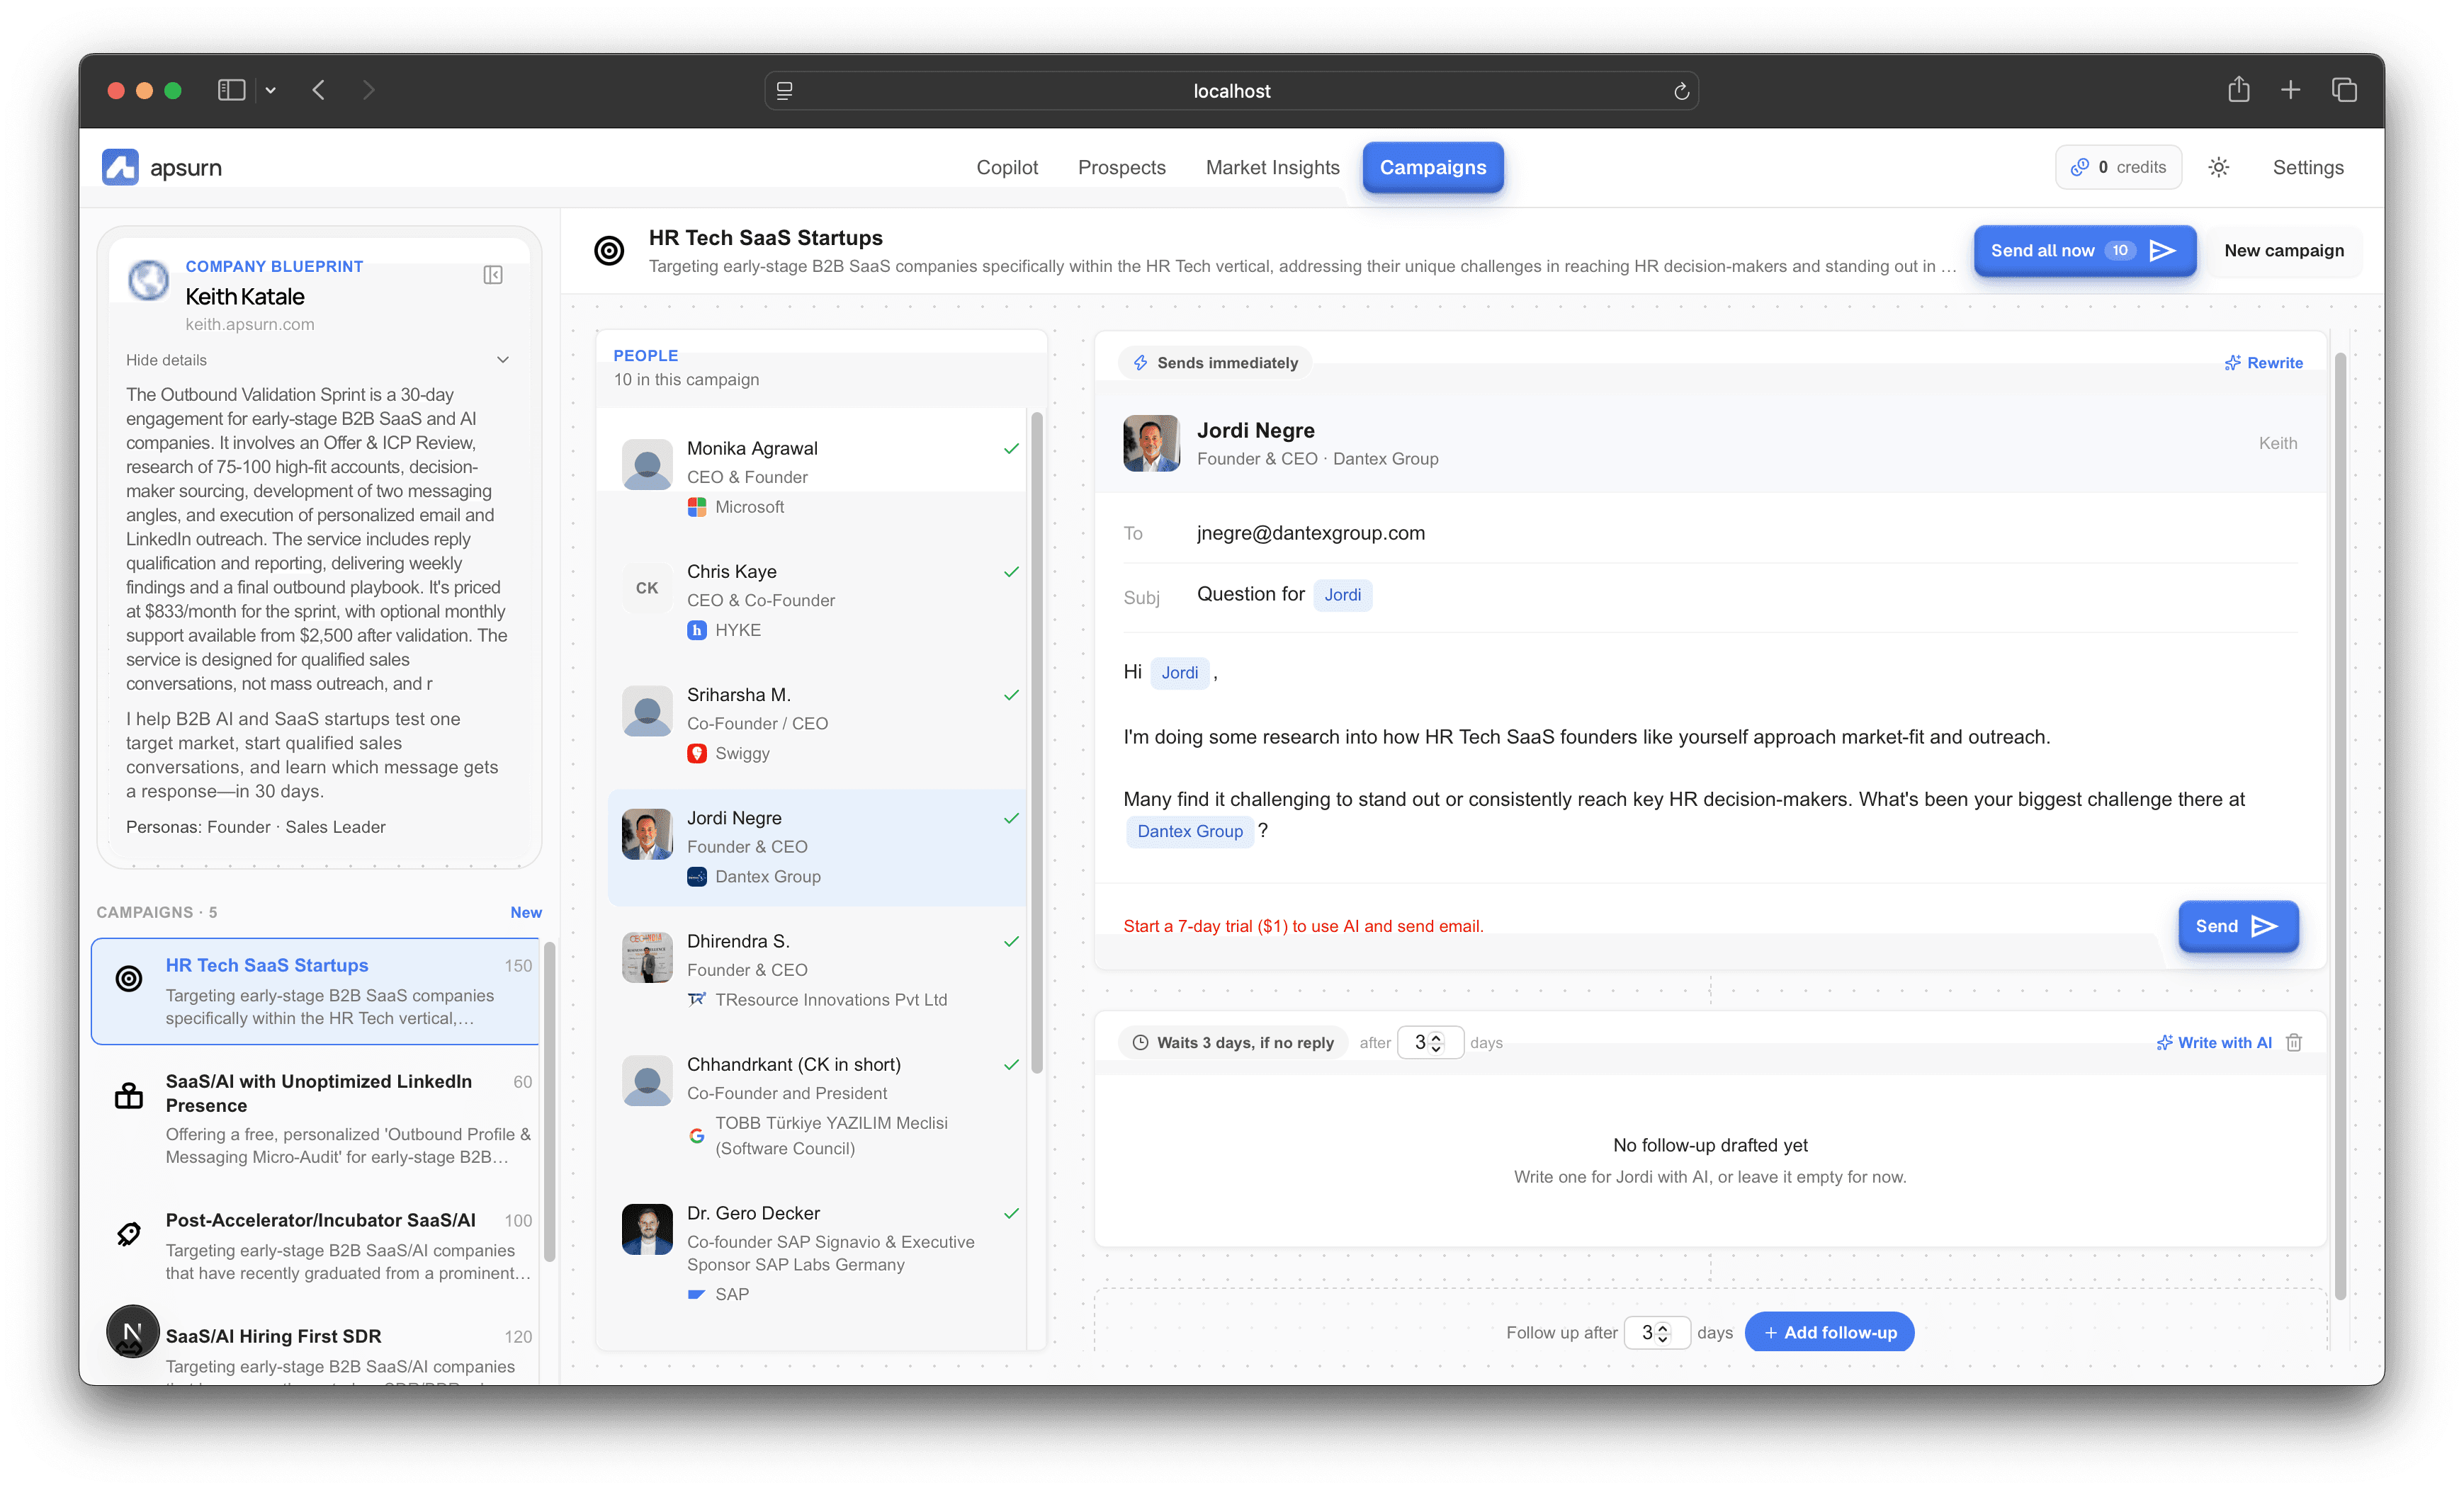The height and width of the screenshot is (1490, 2464).
Task: Toggle the checkmark next to Dr. Gero Decker
Action: pyautogui.click(x=1011, y=1213)
